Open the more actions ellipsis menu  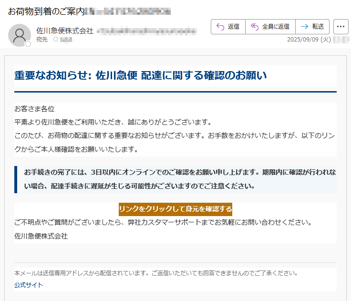pos(341,27)
